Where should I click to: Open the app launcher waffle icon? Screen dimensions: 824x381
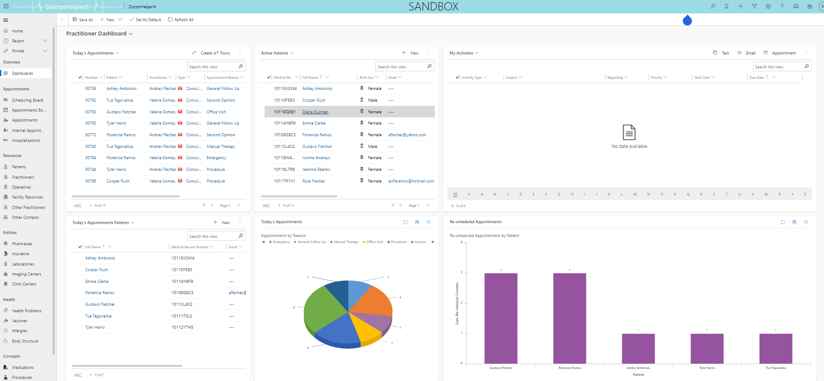6,6
